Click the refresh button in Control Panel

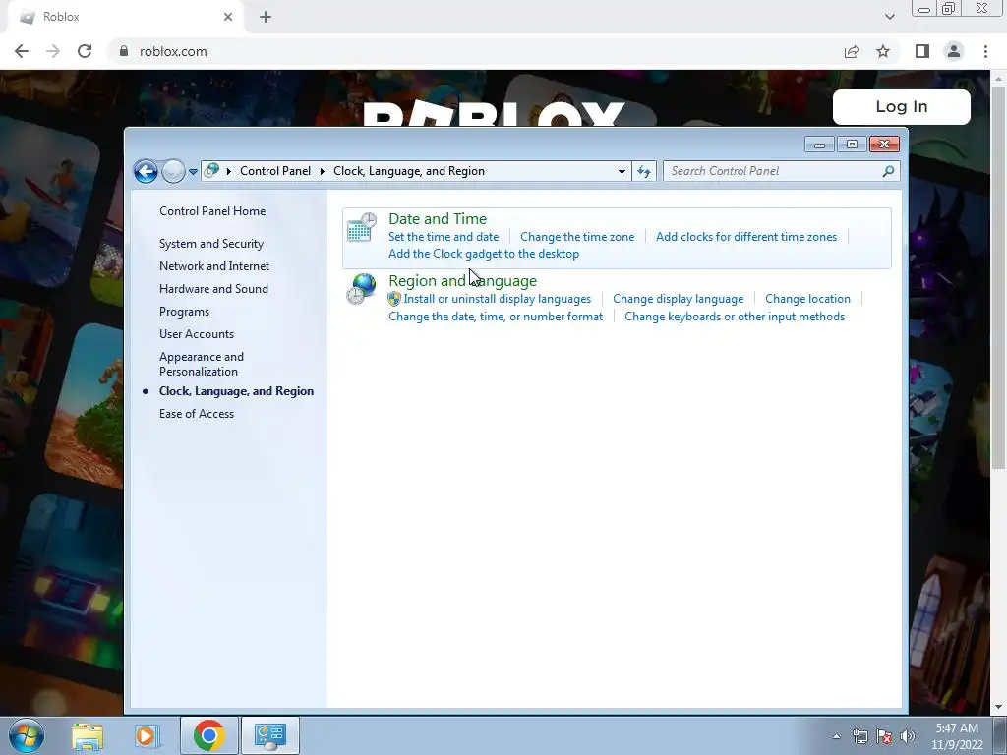[x=644, y=171]
